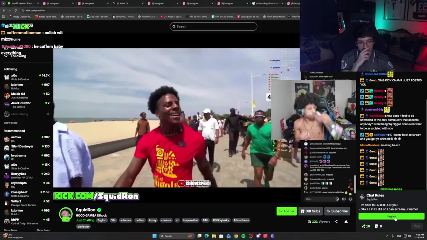Open the Twitch Emote Resizer bookmark
Viewport: 427px width, 240px height.
point(274,17)
